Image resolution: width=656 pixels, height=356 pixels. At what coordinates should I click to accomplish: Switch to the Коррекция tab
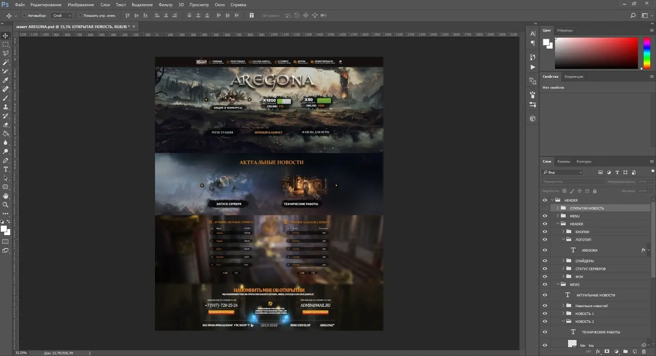(x=574, y=76)
